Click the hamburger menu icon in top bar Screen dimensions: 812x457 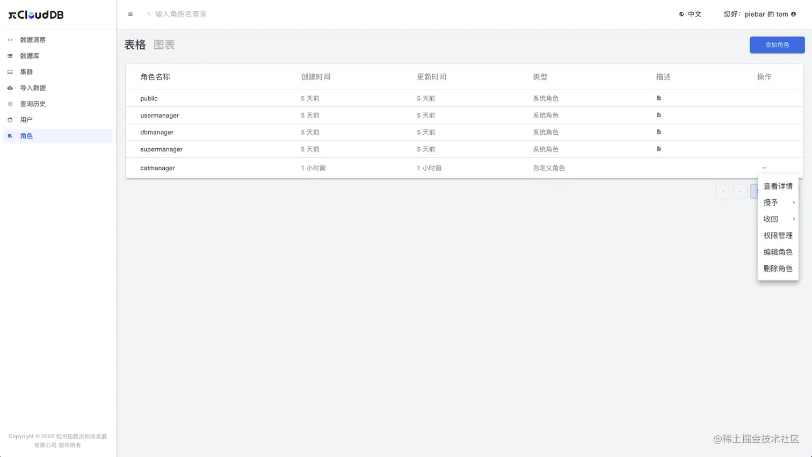130,14
